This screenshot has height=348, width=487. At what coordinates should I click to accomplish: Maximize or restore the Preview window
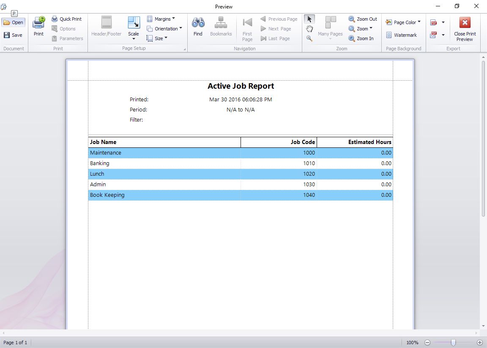[x=457, y=6]
